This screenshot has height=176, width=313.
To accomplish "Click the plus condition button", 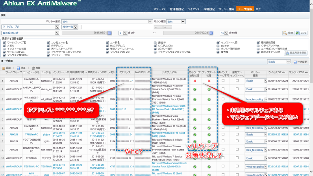I will point(168,27).
